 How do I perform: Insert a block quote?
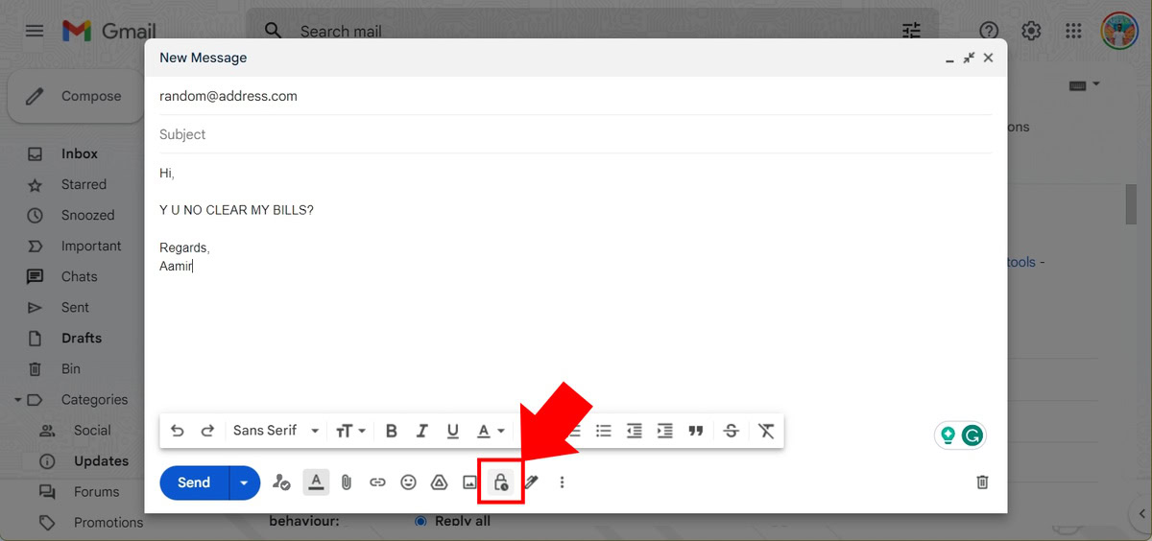(696, 431)
